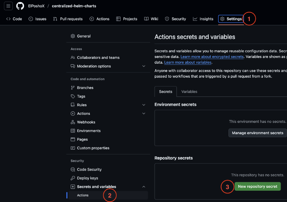The image size is (287, 202).
Task: Click the Collaborators people icon
Action: tap(73, 57)
